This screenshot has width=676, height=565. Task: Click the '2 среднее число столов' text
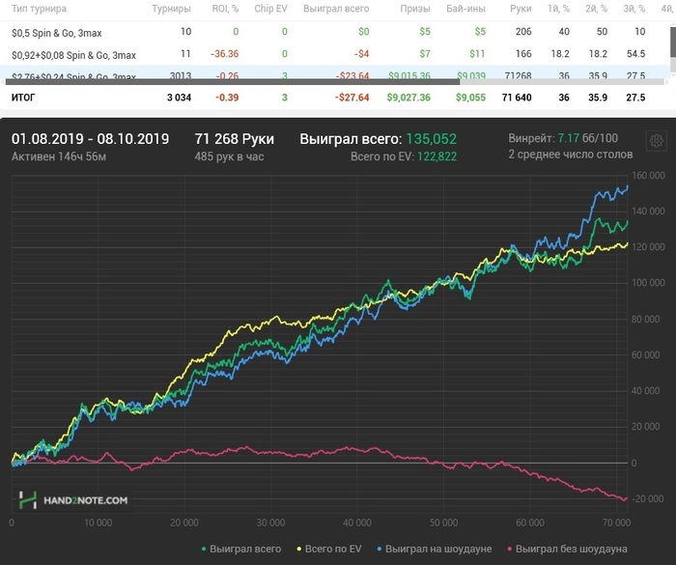(x=571, y=155)
